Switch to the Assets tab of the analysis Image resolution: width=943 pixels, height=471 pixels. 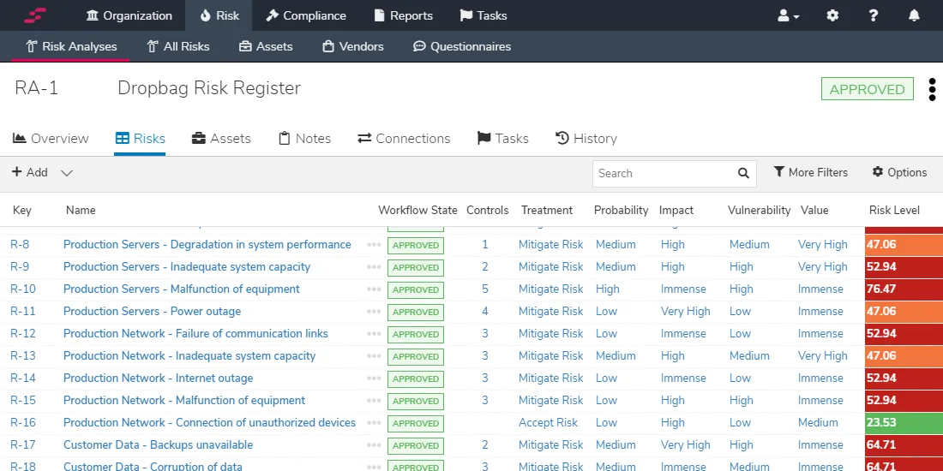pos(221,138)
